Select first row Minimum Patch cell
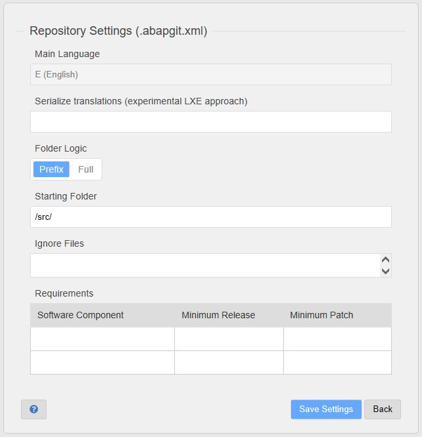422x437 pixels. [x=337, y=339]
